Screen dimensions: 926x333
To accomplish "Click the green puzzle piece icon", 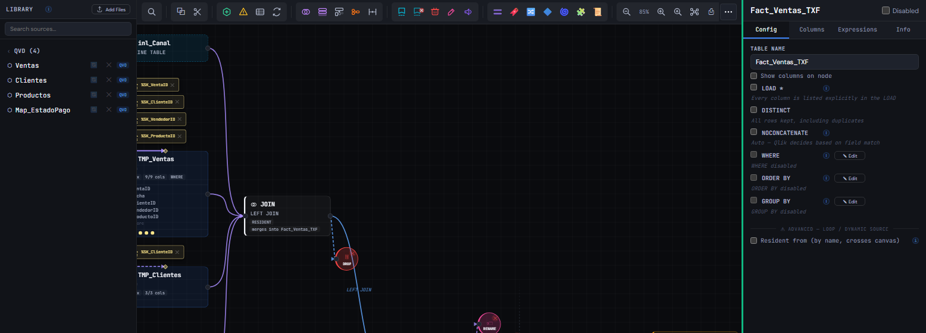I will pyautogui.click(x=581, y=12).
